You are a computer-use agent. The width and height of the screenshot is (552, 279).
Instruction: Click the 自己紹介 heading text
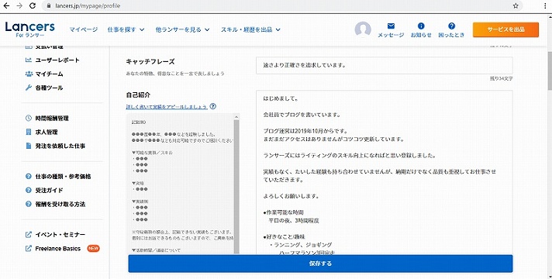pyautogui.click(x=138, y=95)
